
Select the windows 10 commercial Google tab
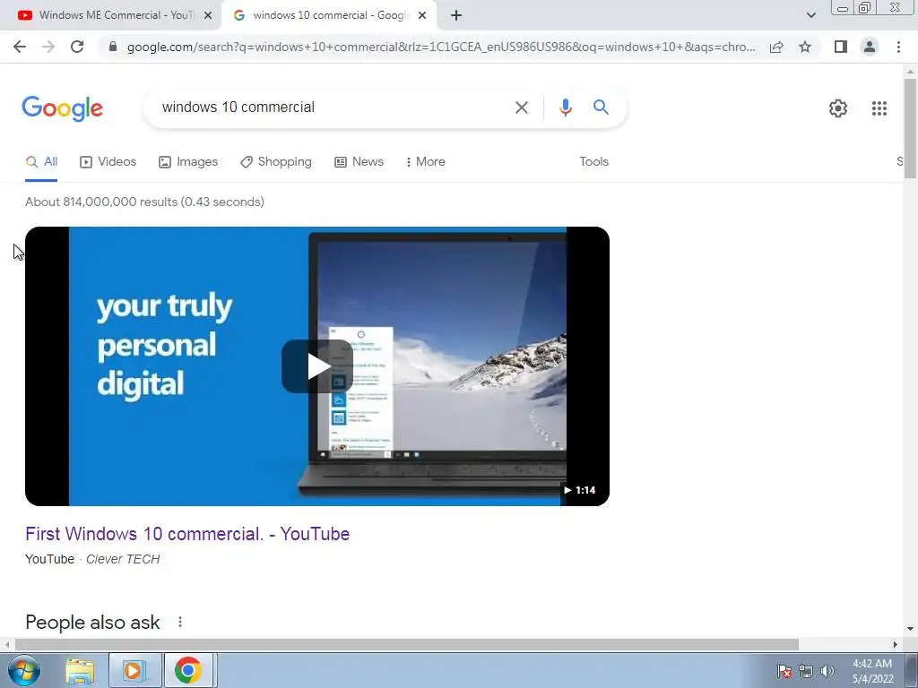(330, 15)
